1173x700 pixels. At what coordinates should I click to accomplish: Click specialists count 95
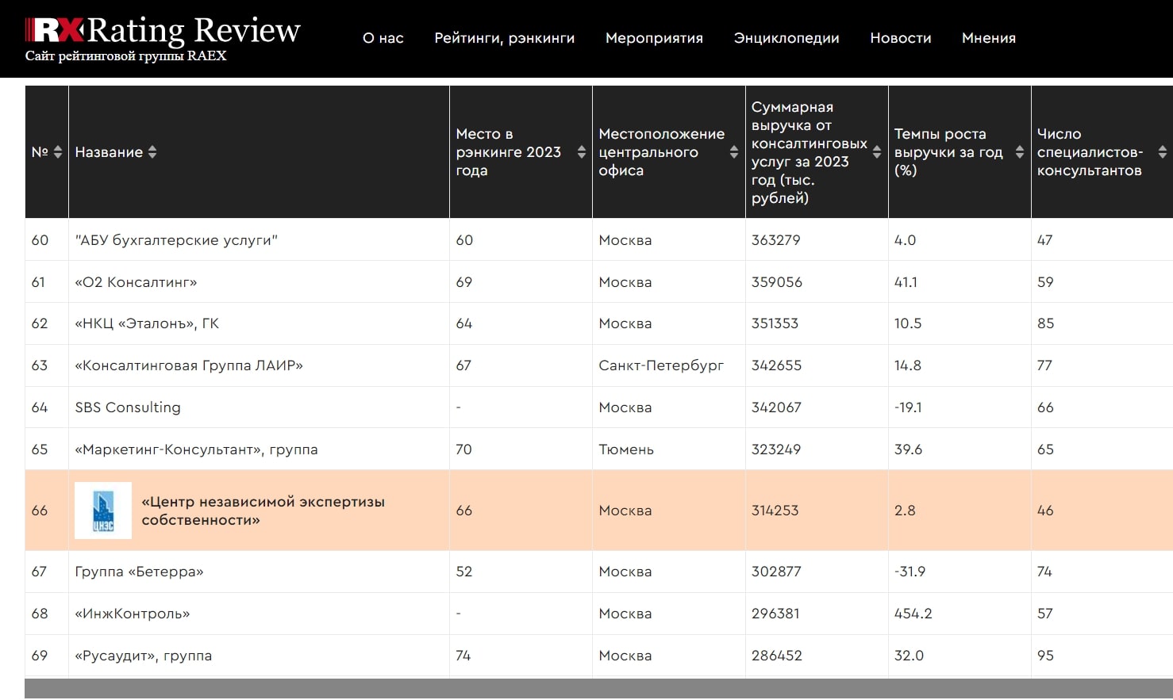[1046, 656]
